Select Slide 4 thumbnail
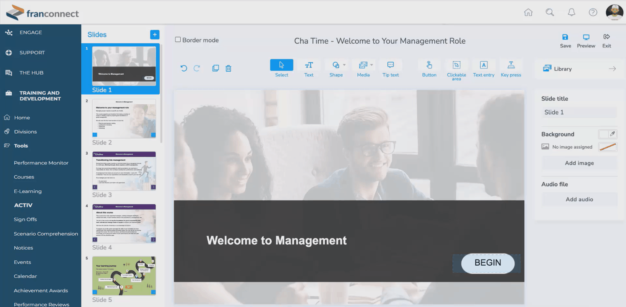The height and width of the screenshot is (307, 626). click(x=124, y=224)
